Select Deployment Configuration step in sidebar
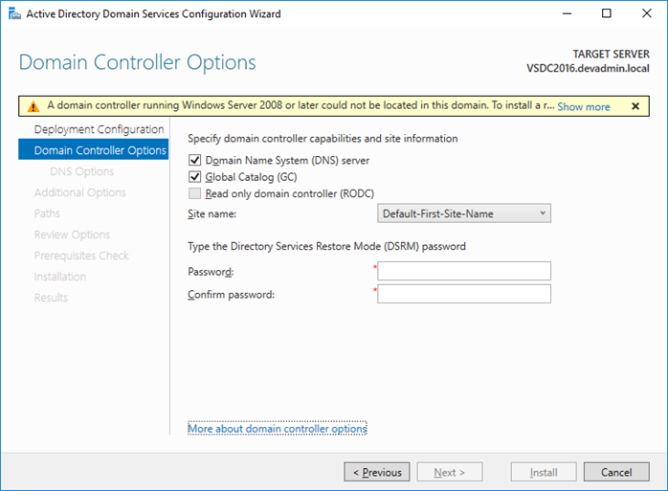 tap(99, 129)
